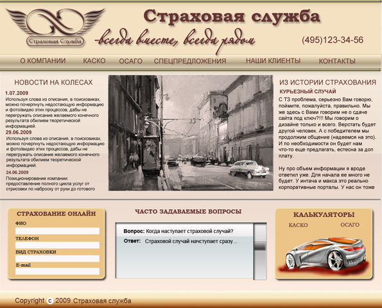Viewport: 382px width, 308px height.
Task: Open the news item dated 29.06.2009
Action: point(19,132)
